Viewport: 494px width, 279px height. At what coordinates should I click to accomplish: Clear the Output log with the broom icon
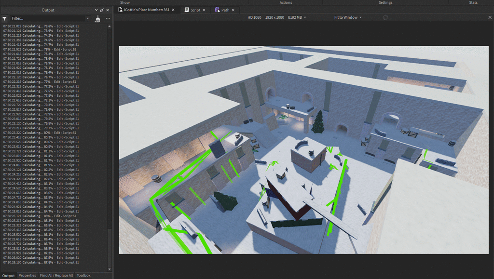pyautogui.click(x=97, y=18)
